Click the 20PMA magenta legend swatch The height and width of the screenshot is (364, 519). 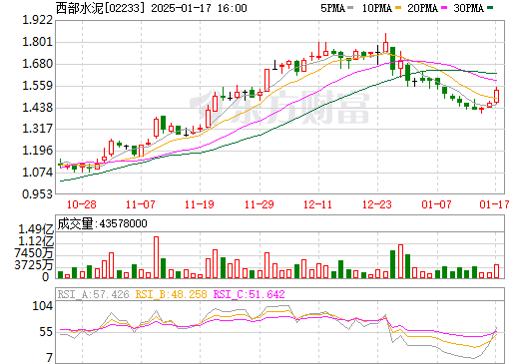[444, 8]
